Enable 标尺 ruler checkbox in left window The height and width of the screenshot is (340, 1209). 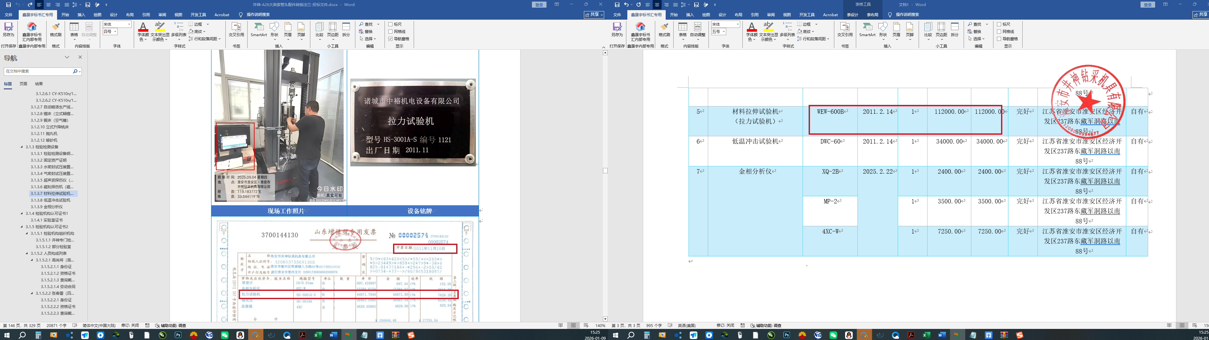pos(391,24)
